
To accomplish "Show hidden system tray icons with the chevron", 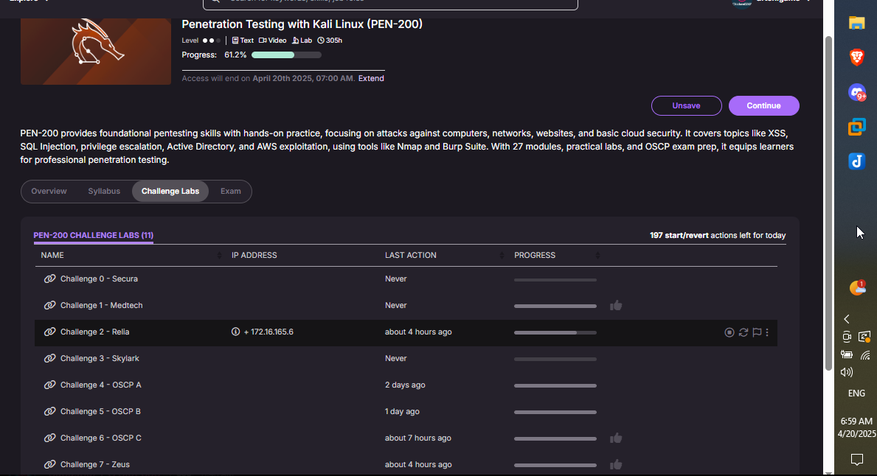I will [847, 319].
